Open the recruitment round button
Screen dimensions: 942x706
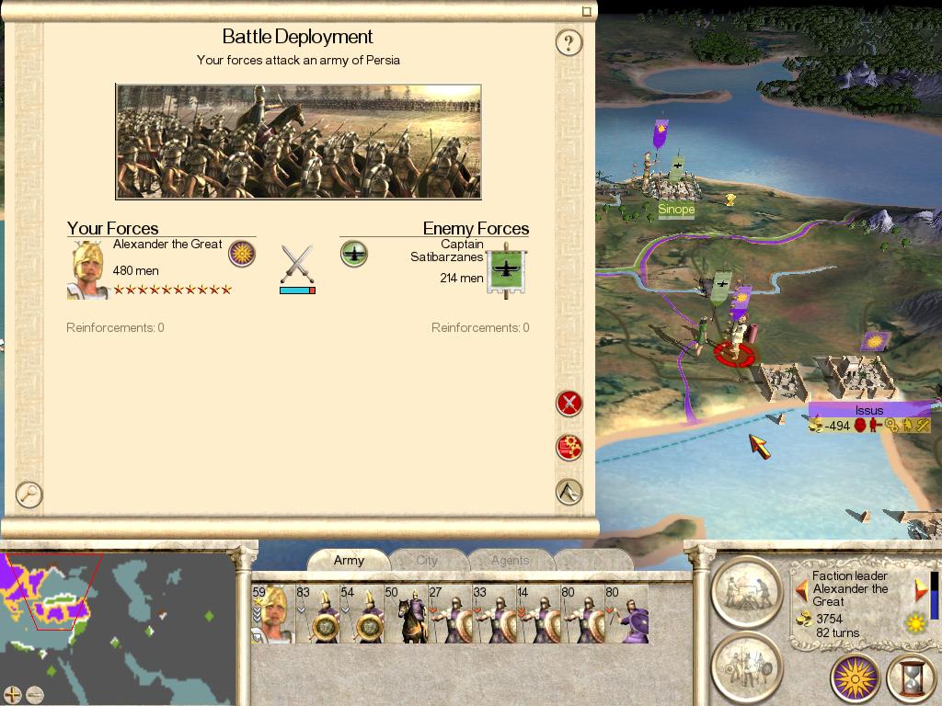click(x=747, y=667)
